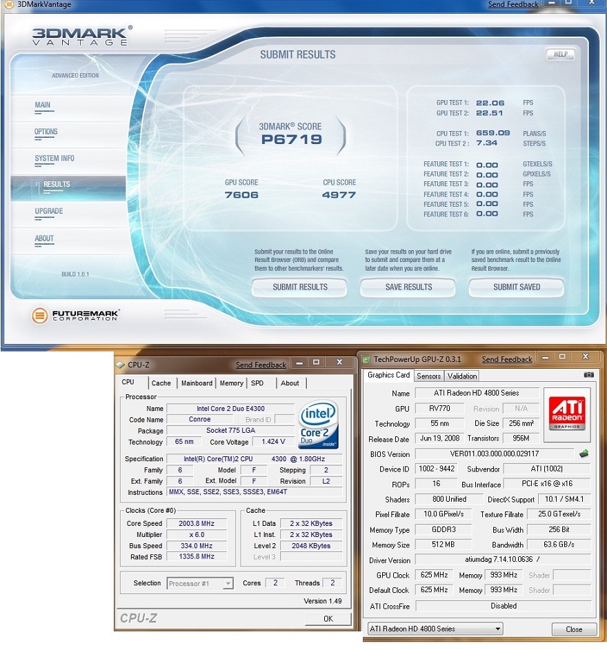This screenshot has width=607, height=650.
Task: Switch to the Cache tab in CPU-Z
Action: point(161,383)
